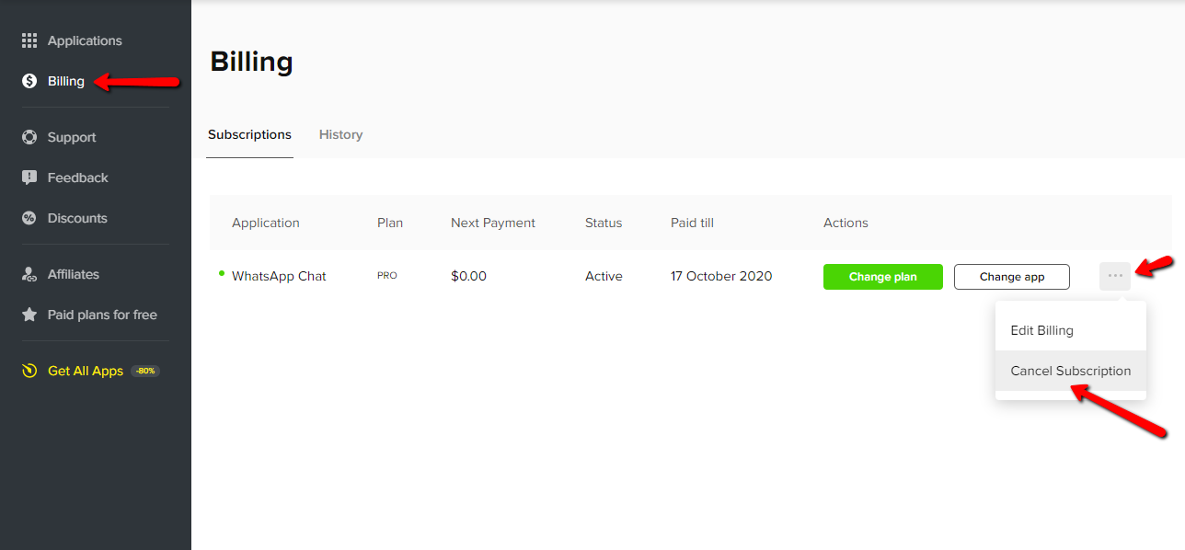Select Cancel Subscription from the dropdown menu
Screen dimensions: 1185x550
click(x=1070, y=371)
